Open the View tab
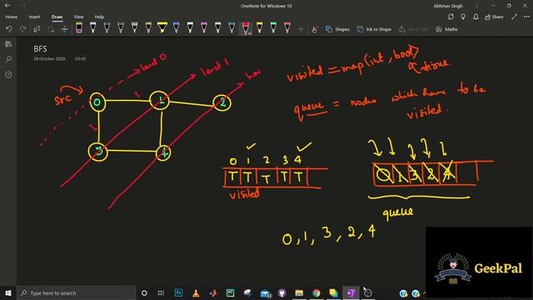533x300 pixels. (78, 17)
